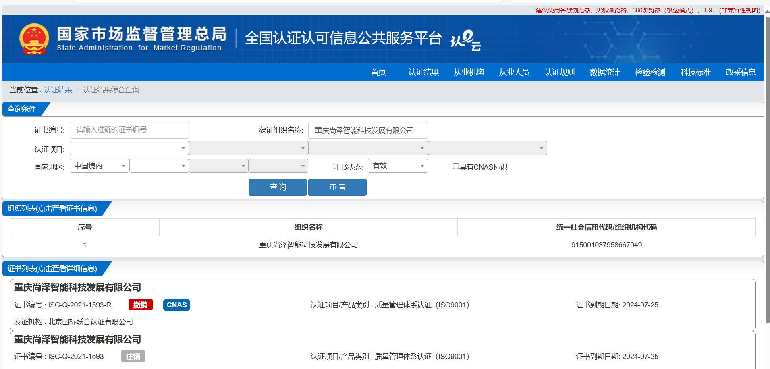Click sequence number 1 in organization table
Viewport: 770px width, 369px height.
[85, 245]
